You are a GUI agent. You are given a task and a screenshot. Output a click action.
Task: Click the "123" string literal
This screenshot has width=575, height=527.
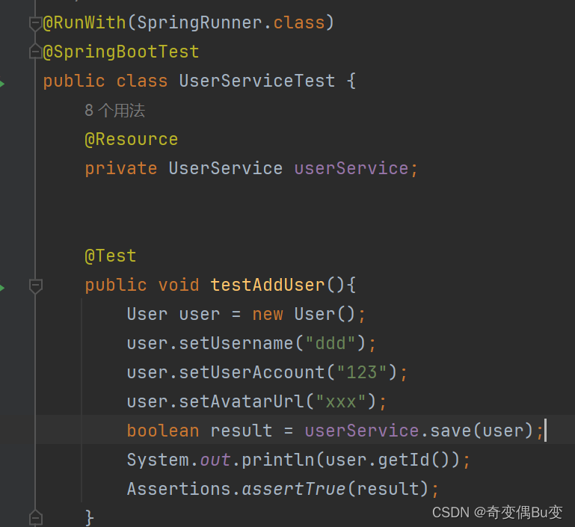(x=362, y=372)
